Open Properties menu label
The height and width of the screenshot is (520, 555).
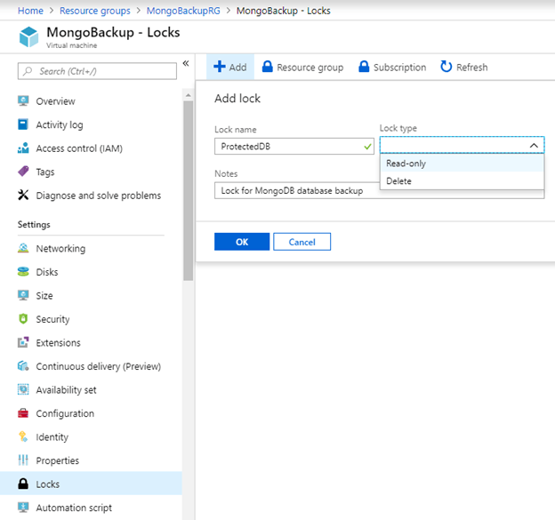coord(57,460)
